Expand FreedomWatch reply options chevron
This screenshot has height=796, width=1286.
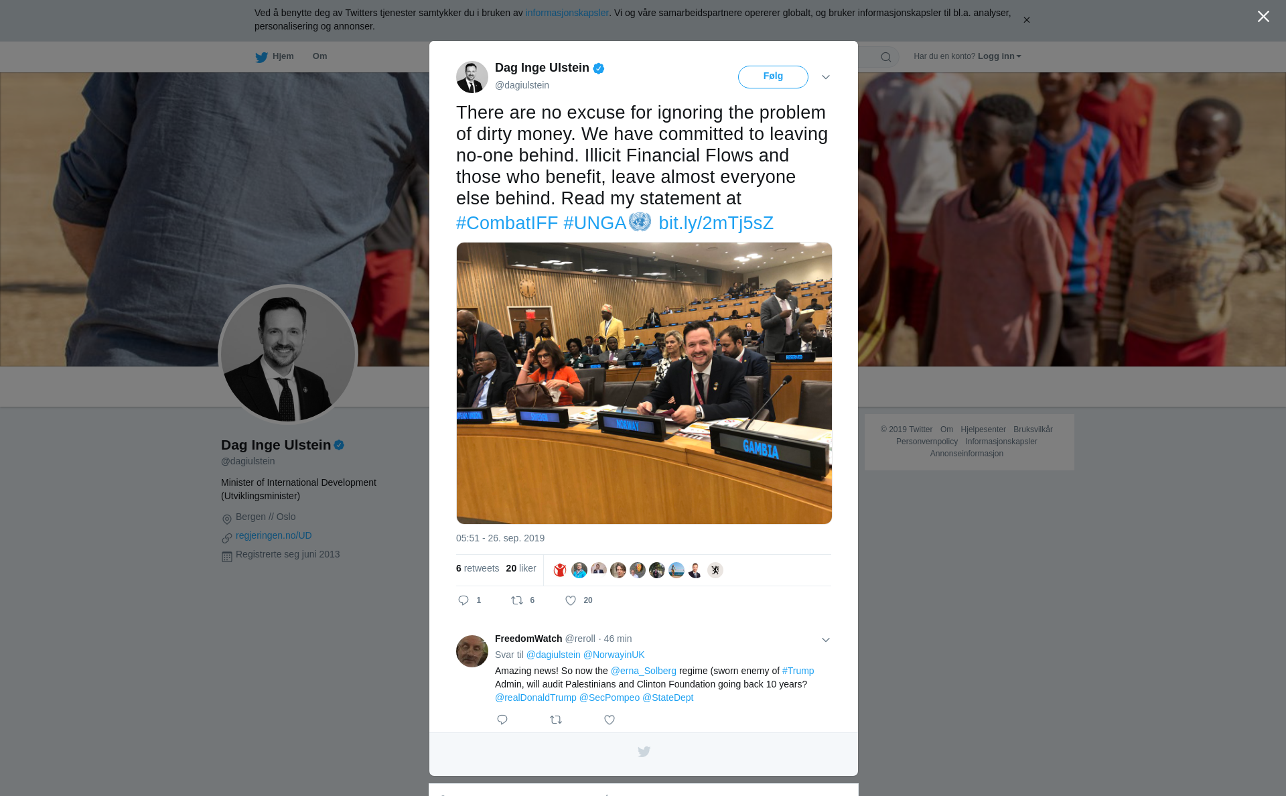(x=826, y=640)
